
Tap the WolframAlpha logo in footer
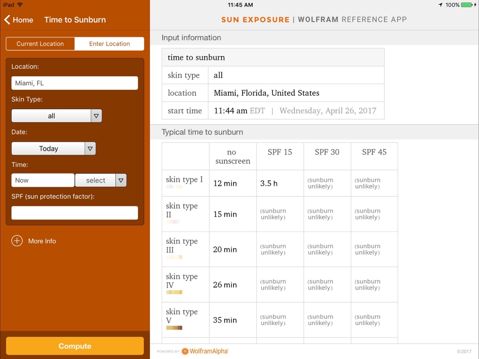205,351
